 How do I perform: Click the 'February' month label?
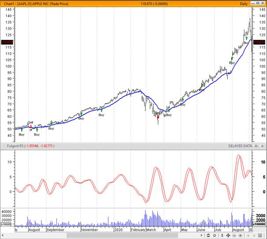click(x=138, y=230)
